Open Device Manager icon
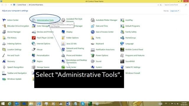 pos(4,32)
